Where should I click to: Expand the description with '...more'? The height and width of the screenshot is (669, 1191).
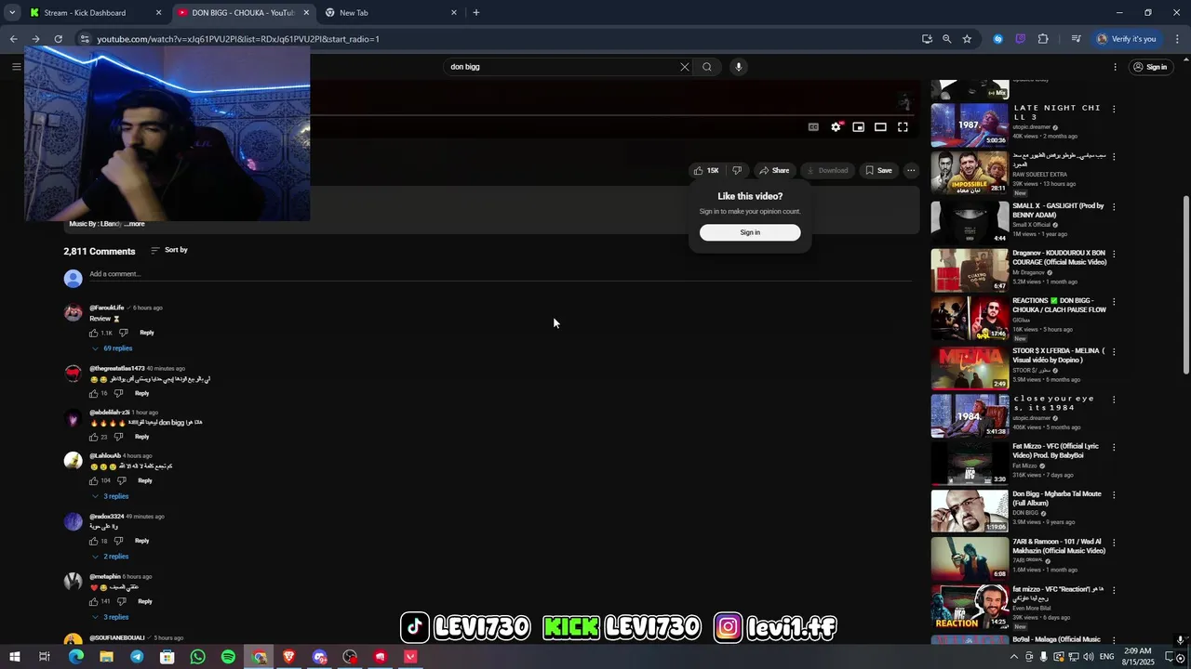coord(134,224)
